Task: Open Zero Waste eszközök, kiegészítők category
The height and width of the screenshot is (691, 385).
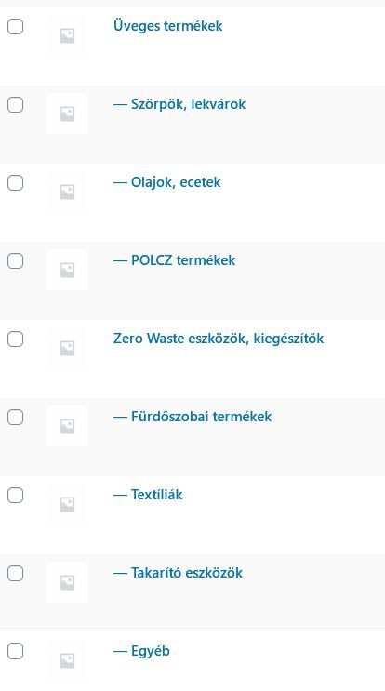Action: click(x=219, y=339)
